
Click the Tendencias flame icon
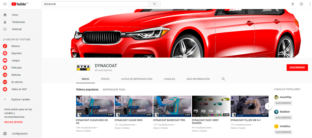pos(5,22)
